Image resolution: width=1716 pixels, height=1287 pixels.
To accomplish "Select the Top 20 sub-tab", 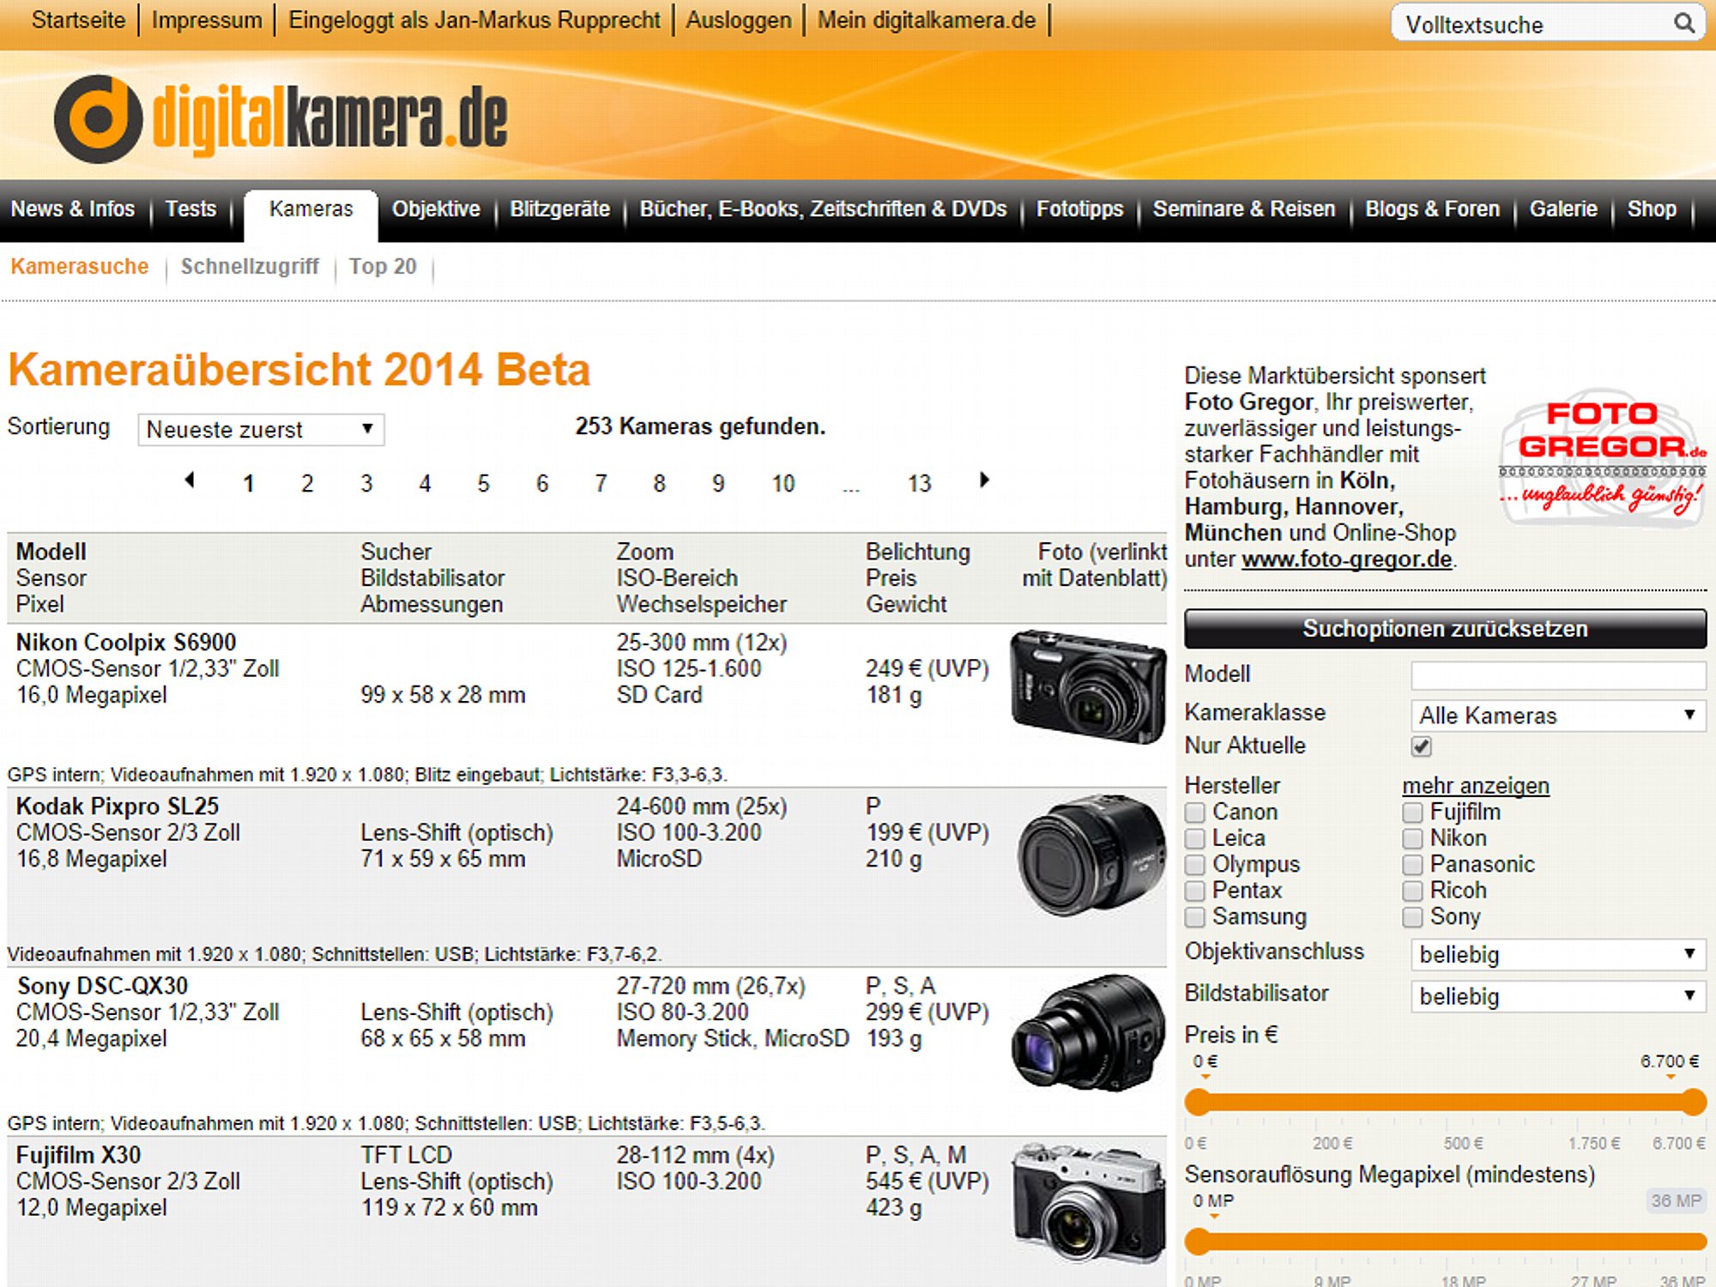I will [x=383, y=267].
